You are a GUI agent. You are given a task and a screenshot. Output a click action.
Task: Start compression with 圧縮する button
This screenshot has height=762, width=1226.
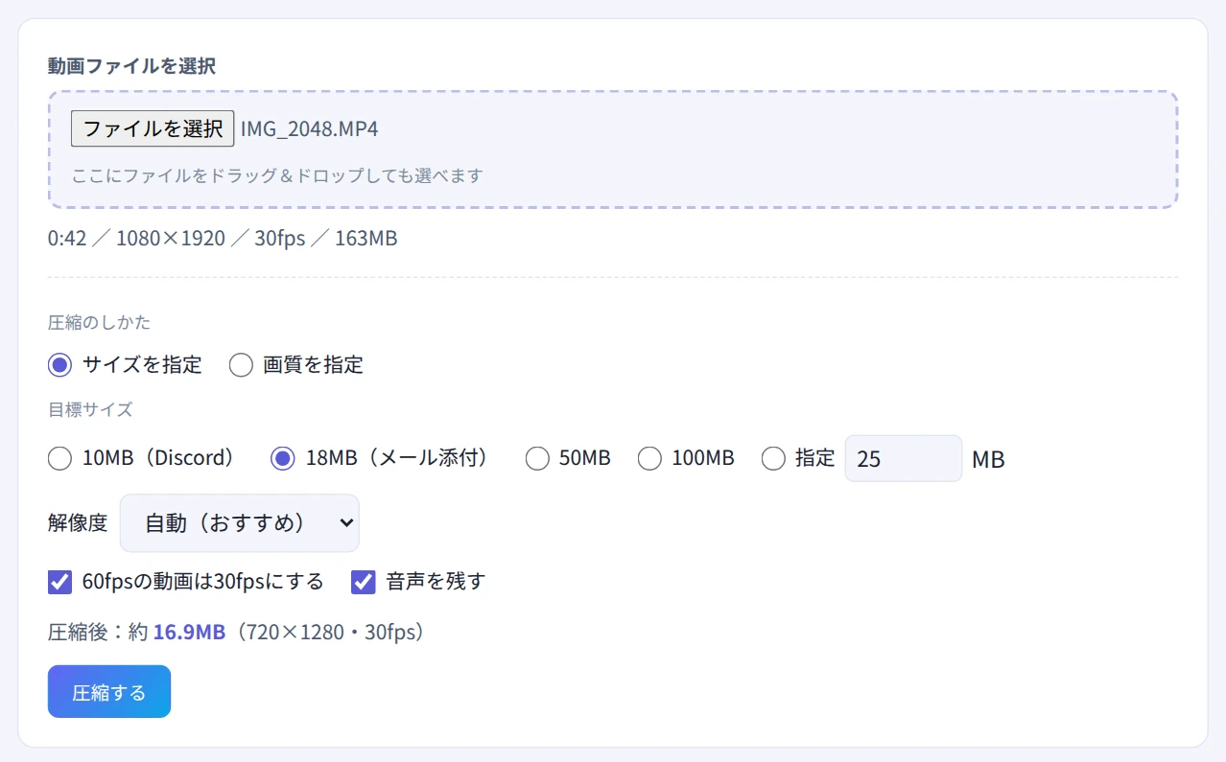(109, 691)
